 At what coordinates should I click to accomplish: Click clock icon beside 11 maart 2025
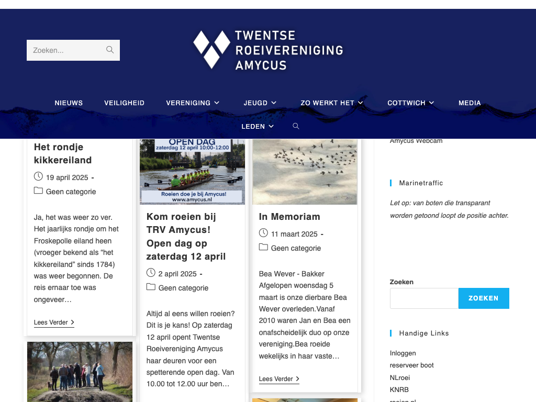[263, 233]
